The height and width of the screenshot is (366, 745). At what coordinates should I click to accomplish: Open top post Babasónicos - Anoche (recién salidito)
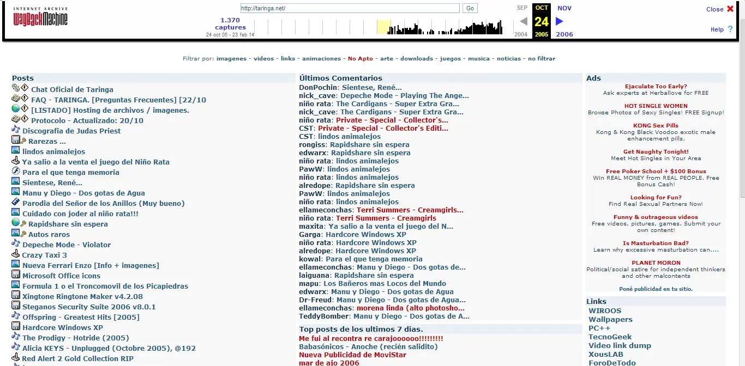pyautogui.click(x=368, y=346)
